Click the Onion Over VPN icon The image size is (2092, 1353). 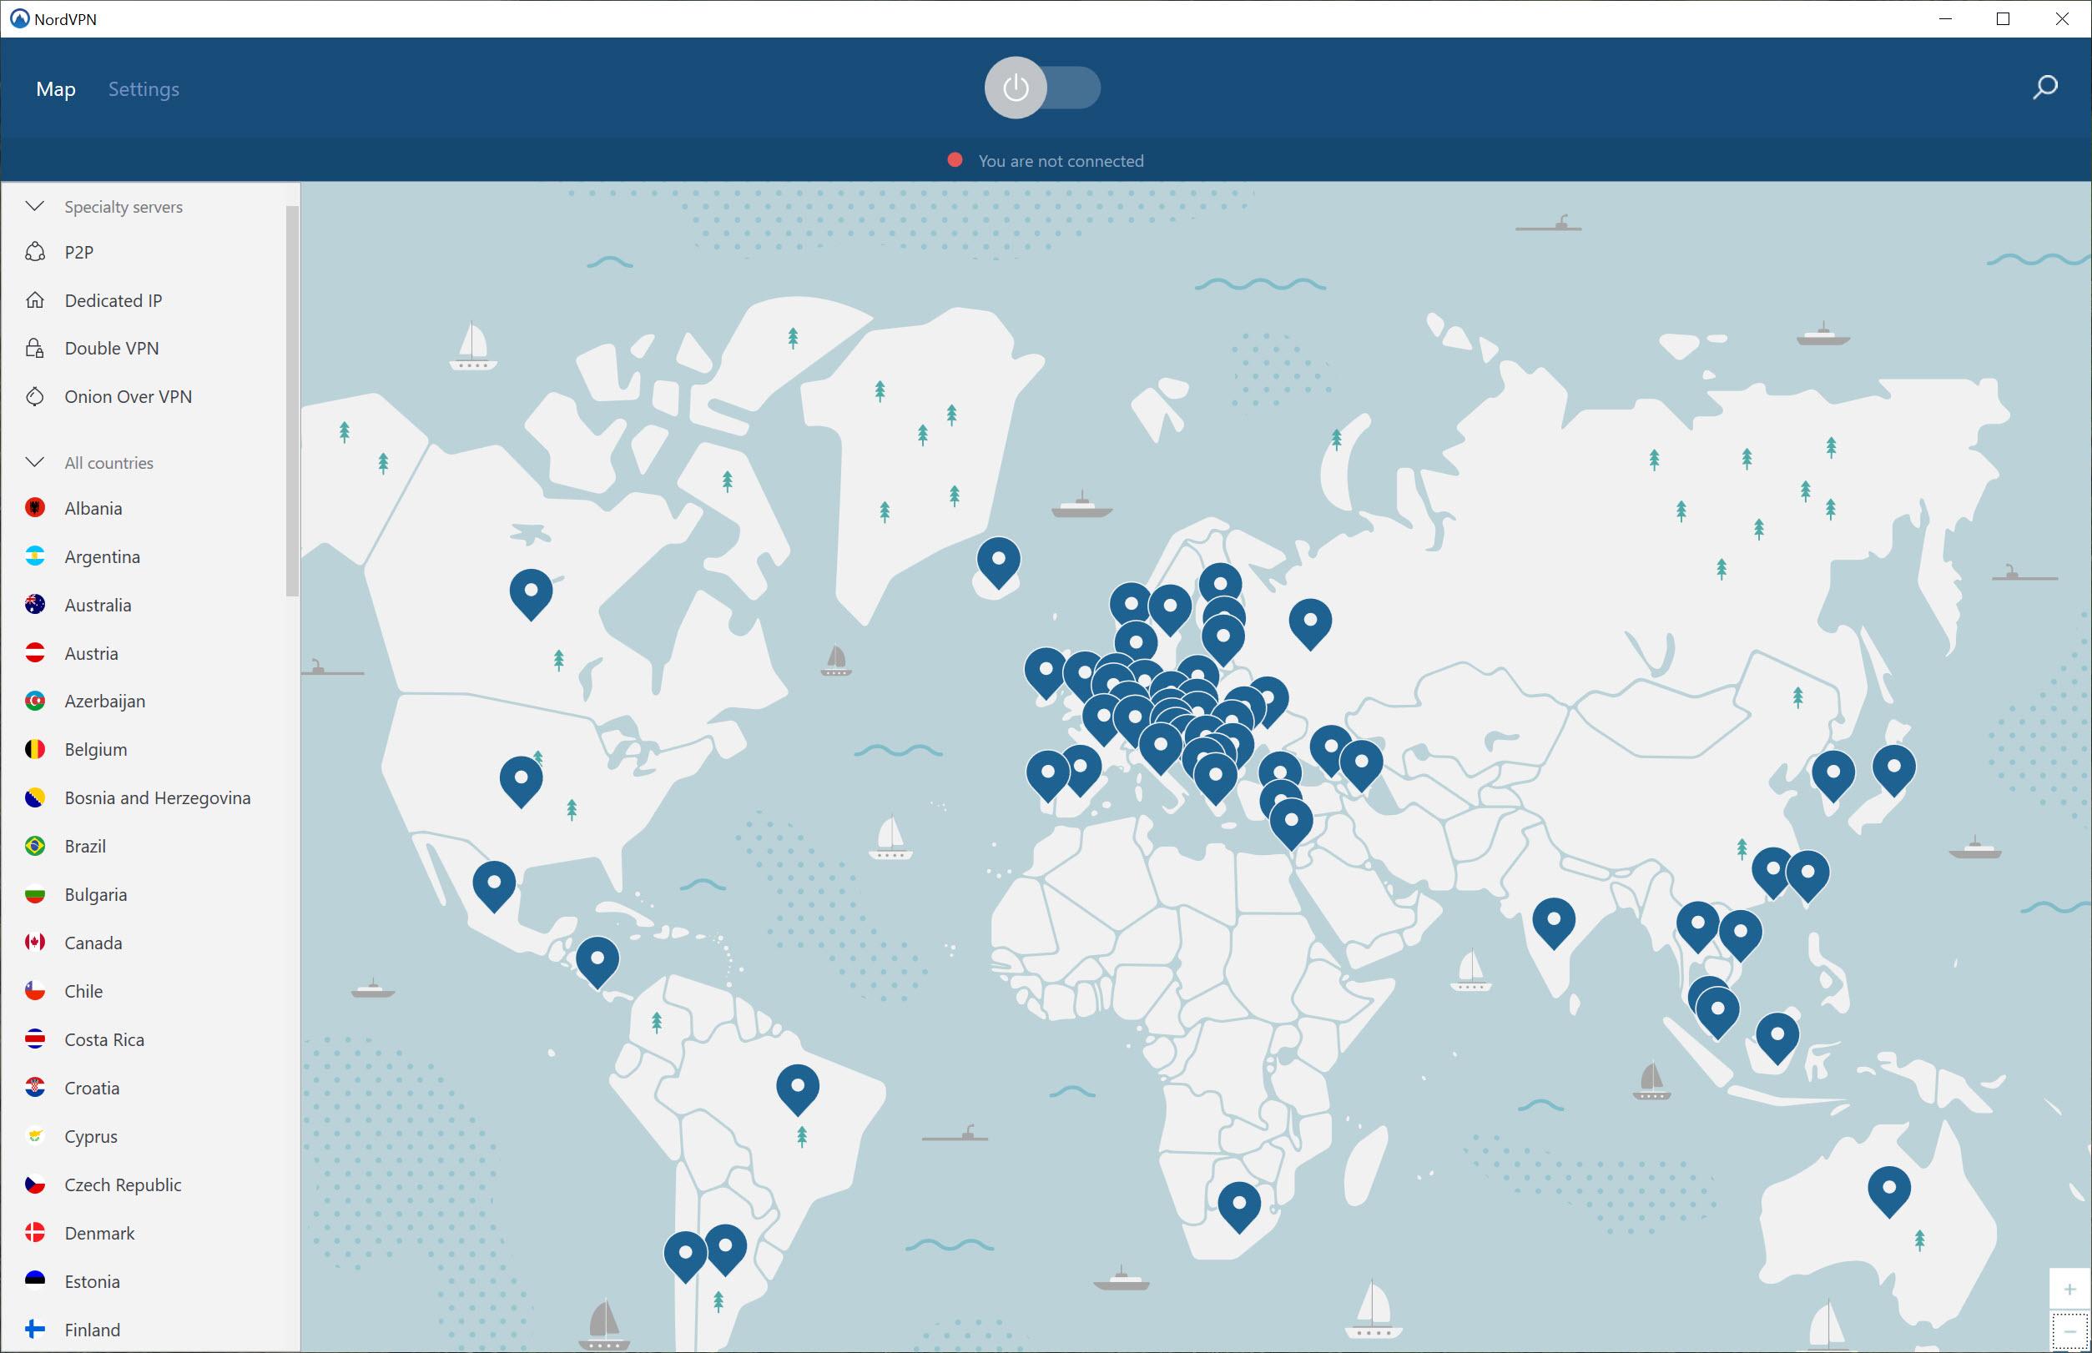pos(35,396)
